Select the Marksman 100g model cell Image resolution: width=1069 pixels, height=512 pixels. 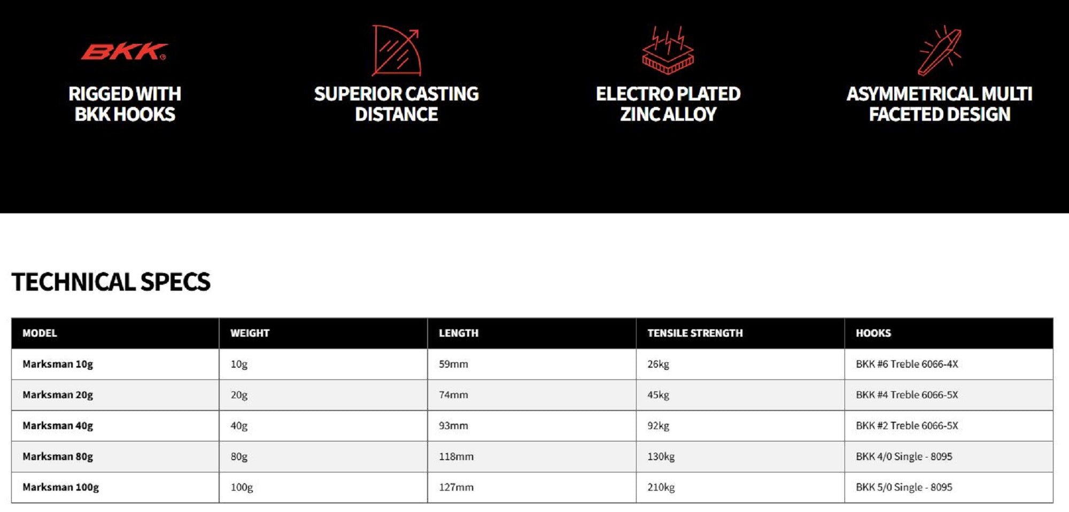pyautogui.click(x=60, y=487)
